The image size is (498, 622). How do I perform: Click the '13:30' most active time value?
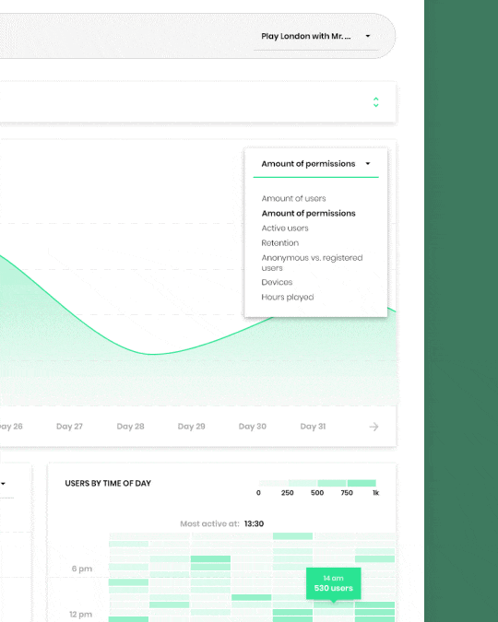(x=254, y=523)
